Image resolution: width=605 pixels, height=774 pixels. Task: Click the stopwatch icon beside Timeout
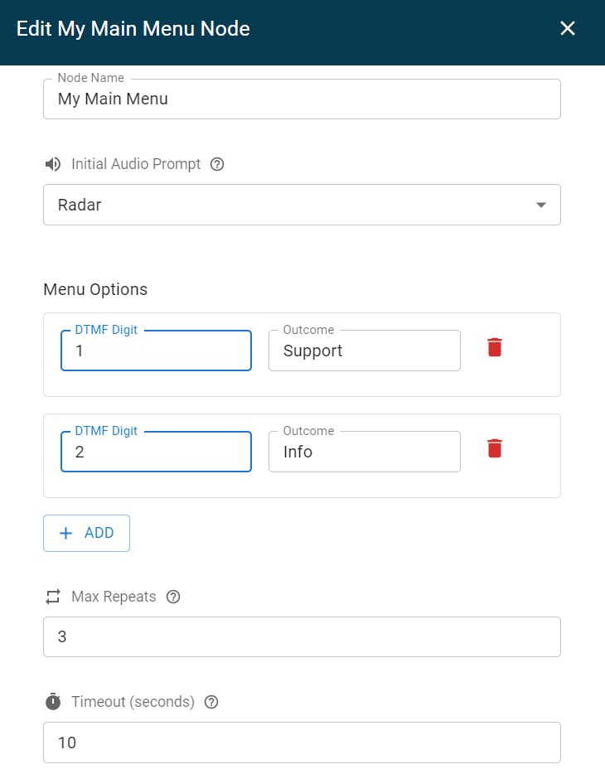[53, 702]
